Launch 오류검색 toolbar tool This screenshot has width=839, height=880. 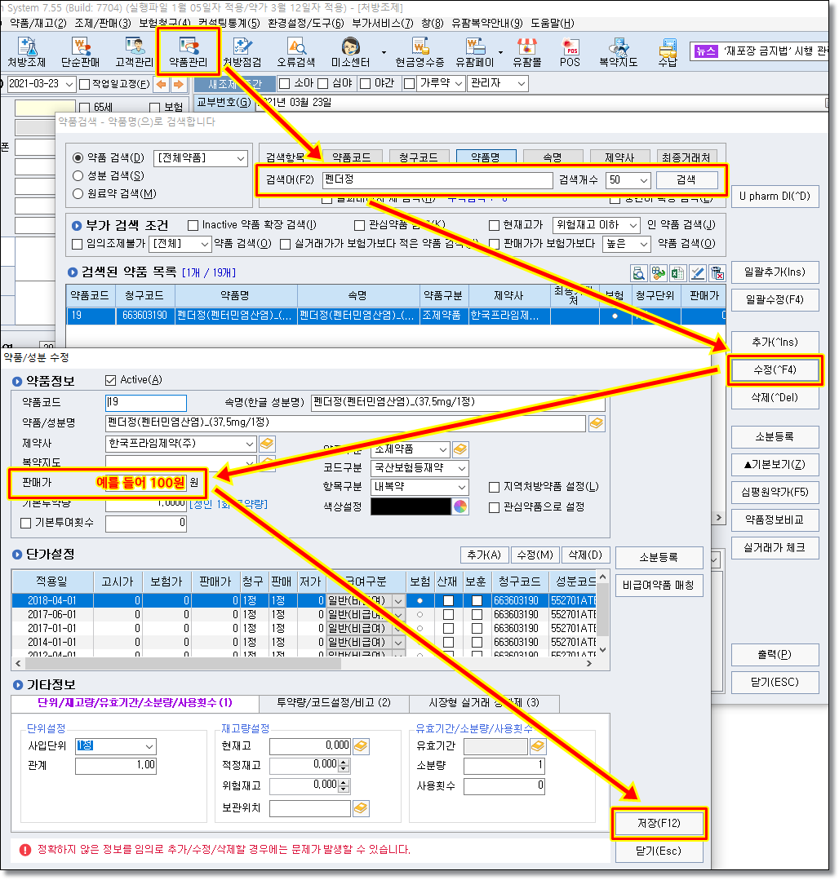click(x=295, y=51)
